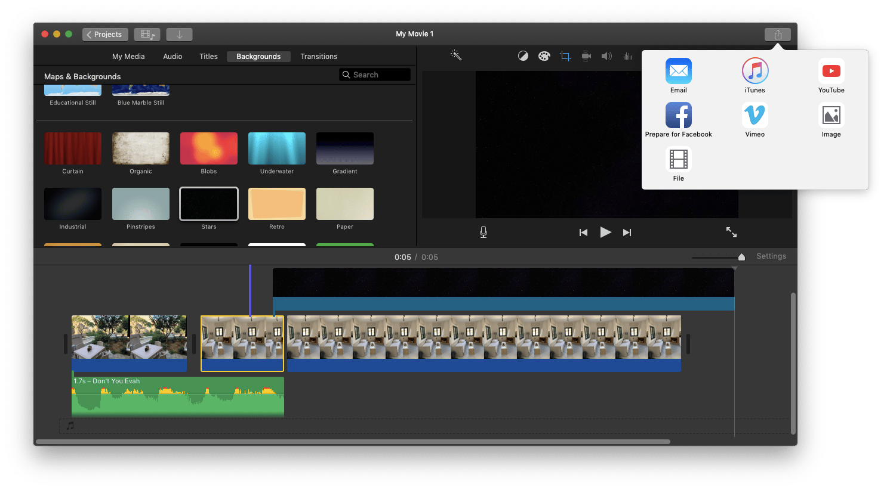Screen dimensions: 890x490
Task: Open timeline Settings
Action: click(x=771, y=256)
